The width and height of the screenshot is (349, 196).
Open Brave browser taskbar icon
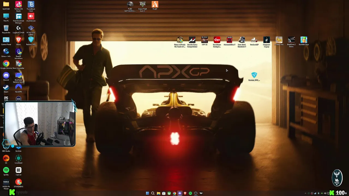pos(185,193)
